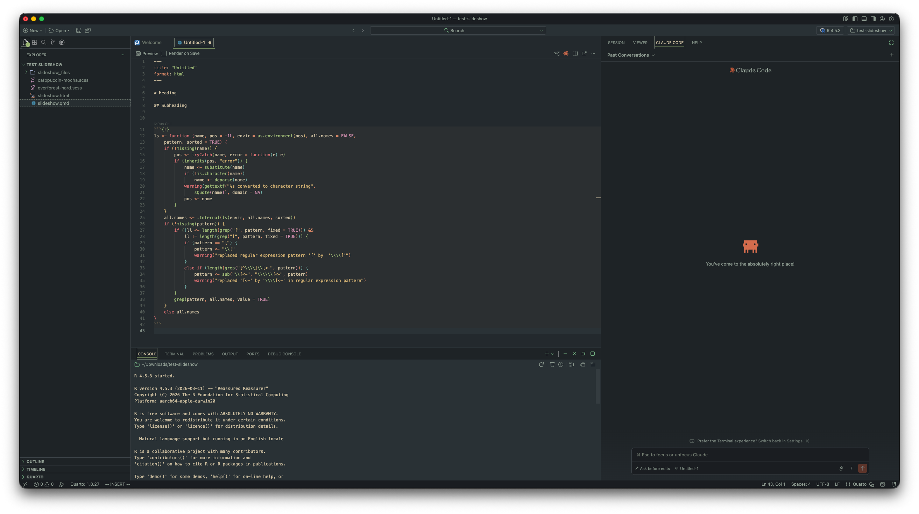The image size is (919, 514).
Task: Delete the console session with the trash icon
Action: pos(552,364)
